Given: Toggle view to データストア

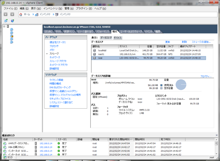Looking at the screenshot, I should pyautogui.click(x=106, y=38).
